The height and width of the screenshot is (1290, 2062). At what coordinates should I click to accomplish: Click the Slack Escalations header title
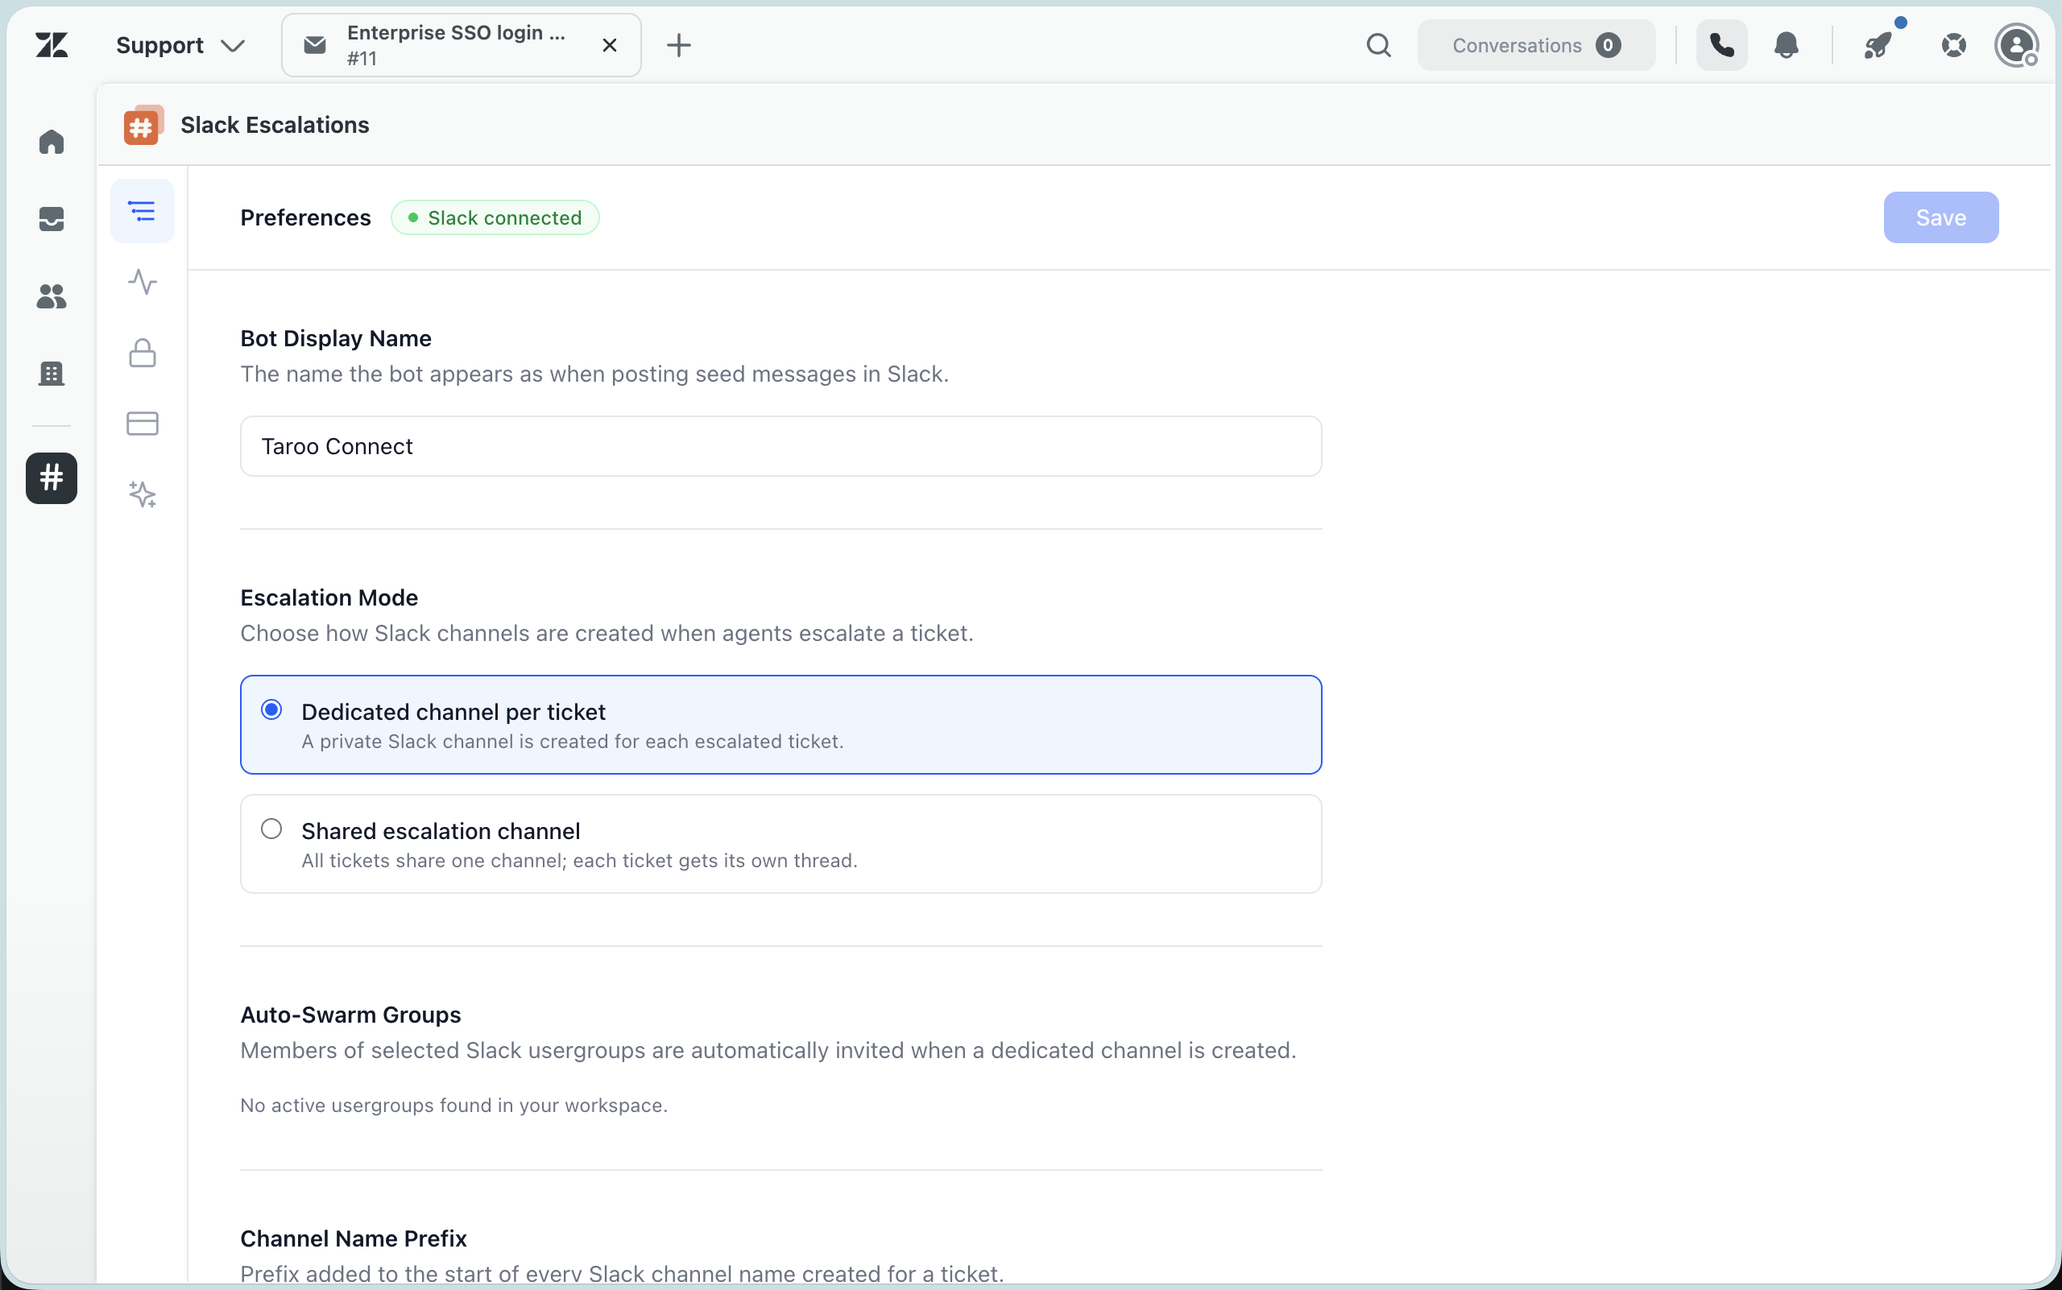pyautogui.click(x=275, y=126)
